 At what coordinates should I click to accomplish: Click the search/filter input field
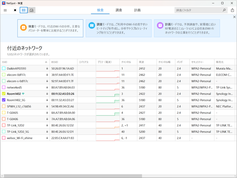click(x=198, y=10)
